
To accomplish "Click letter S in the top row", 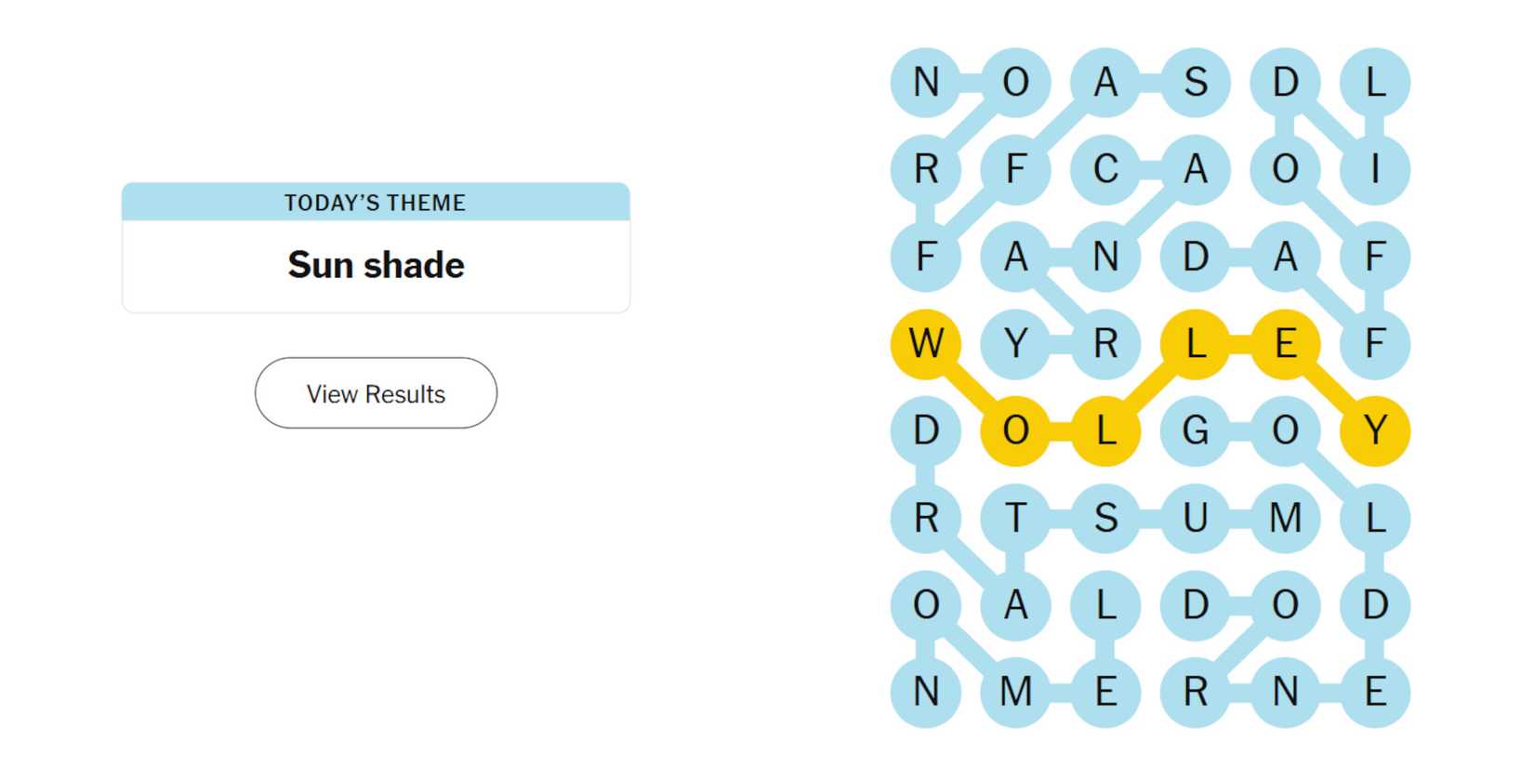I will tap(1196, 83).
